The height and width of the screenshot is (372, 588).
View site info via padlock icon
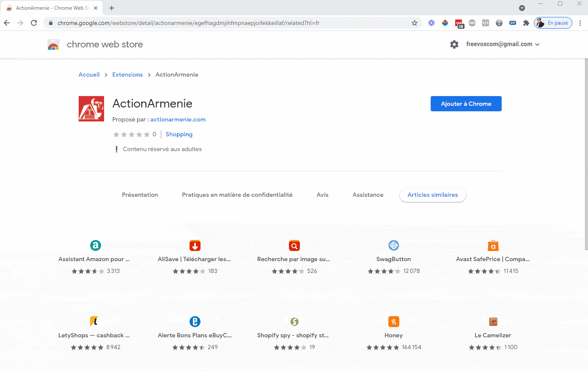click(51, 23)
